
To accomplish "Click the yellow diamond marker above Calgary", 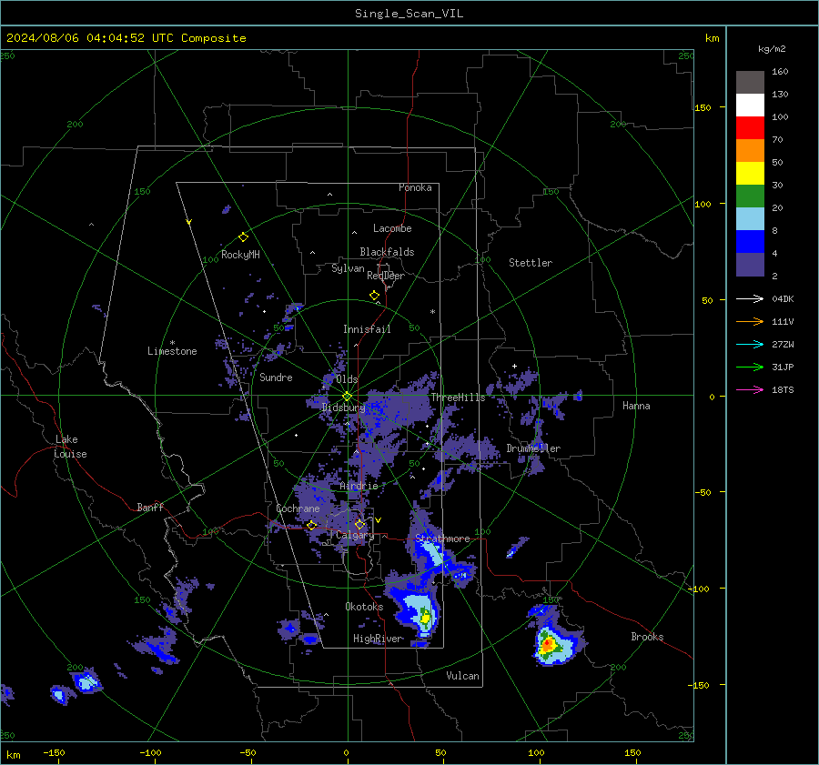I will pos(359,525).
